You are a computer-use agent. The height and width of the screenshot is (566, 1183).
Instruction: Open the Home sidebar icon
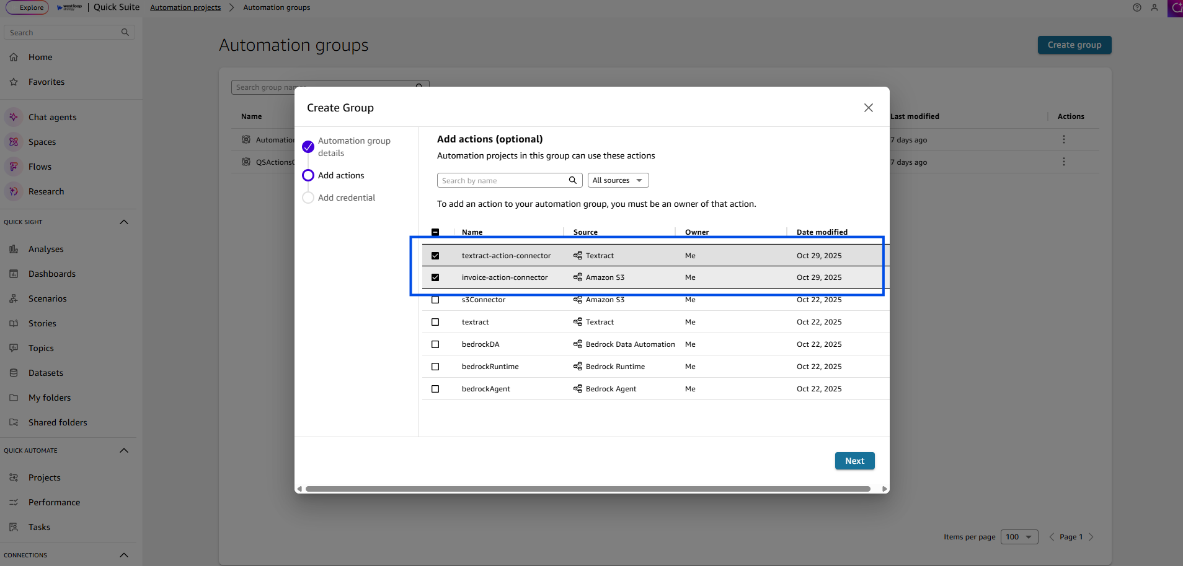[x=14, y=57]
